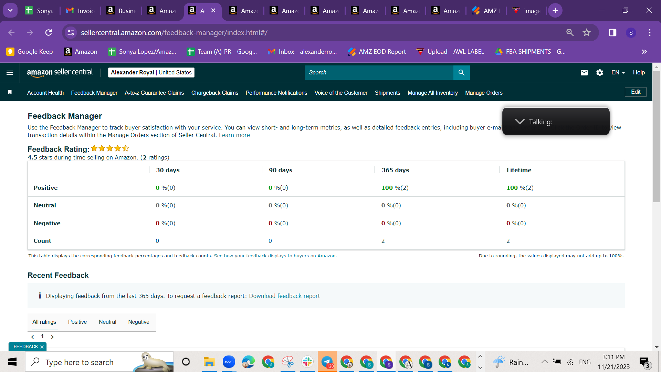
Task: Go to previous feedback page arrow
Action: (x=33, y=337)
